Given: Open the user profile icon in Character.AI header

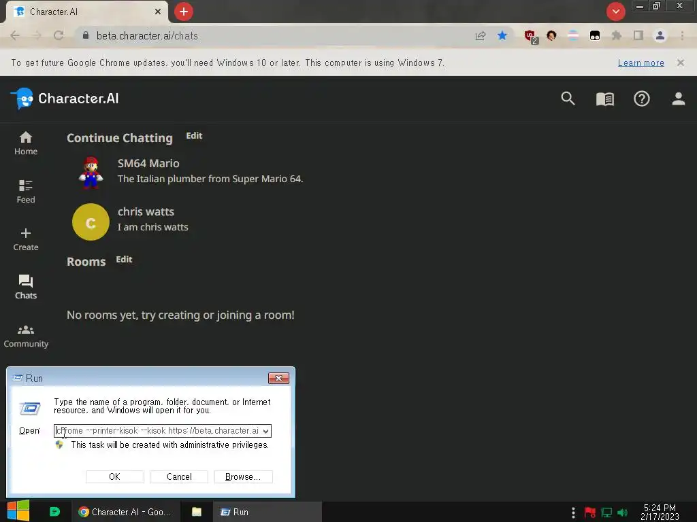Looking at the screenshot, I should (x=679, y=98).
